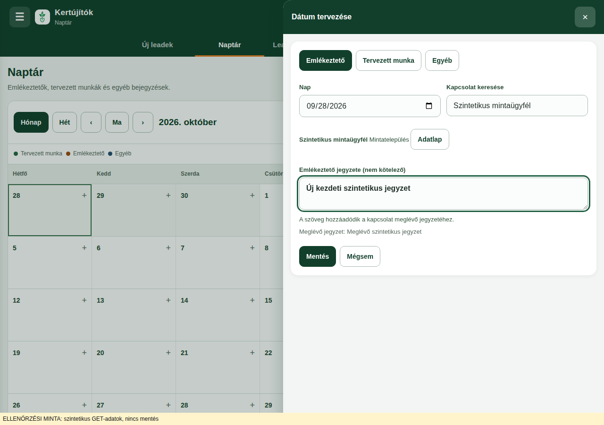Open the Adatlap contact page

coord(430,139)
